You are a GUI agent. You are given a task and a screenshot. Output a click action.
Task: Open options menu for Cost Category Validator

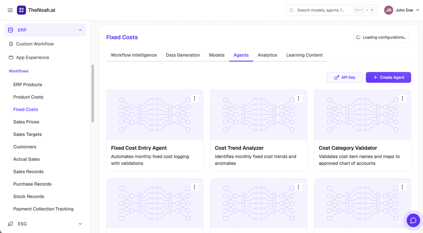click(402, 98)
